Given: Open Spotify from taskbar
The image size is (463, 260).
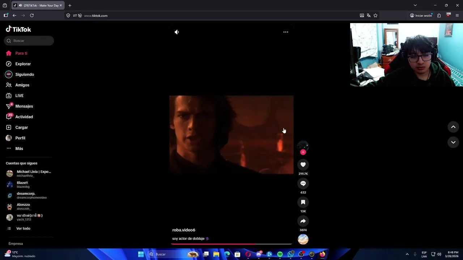Looking at the screenshot, I should [x=280, y=254].
